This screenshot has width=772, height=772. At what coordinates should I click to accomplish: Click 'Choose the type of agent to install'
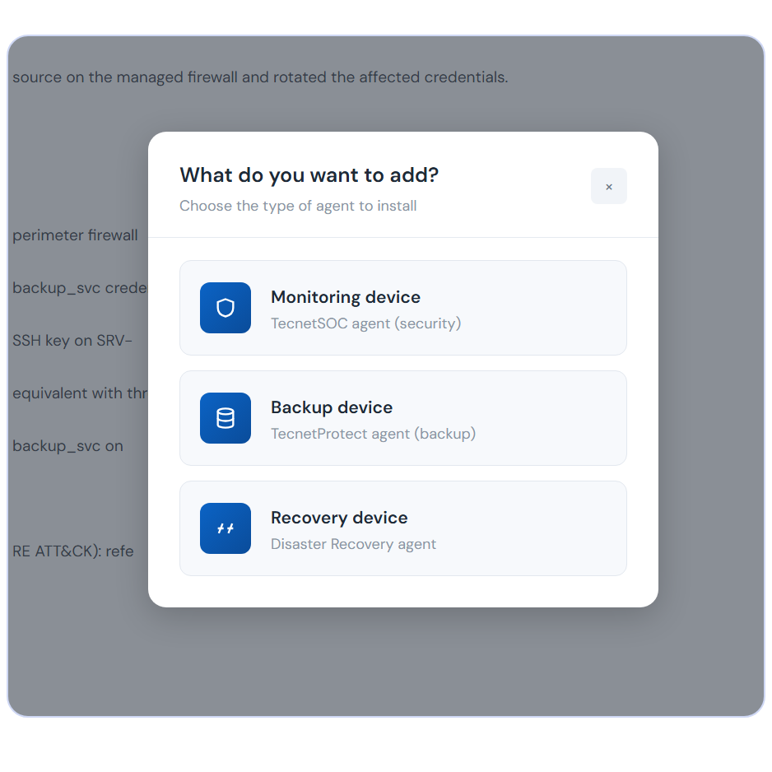coord(298,206)
